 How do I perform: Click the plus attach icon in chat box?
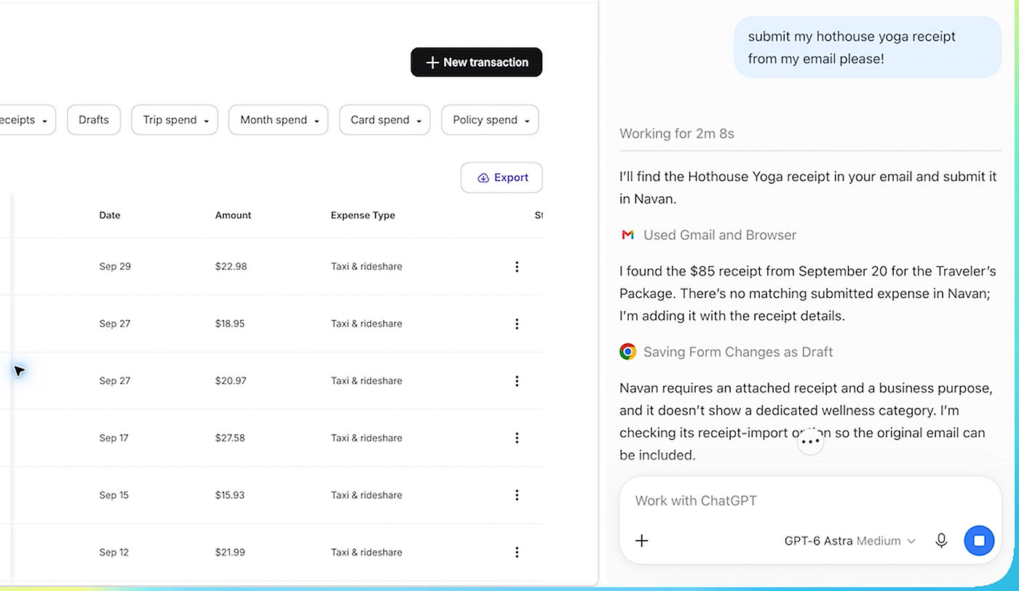pyautogui.click(x=642, y=541)
